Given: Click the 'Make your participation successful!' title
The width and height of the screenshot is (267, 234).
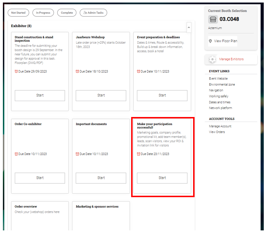Looking at the screenshot, I should pos(155,126).
